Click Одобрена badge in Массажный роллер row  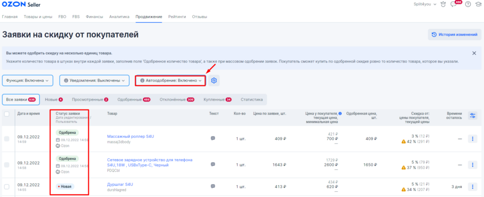(67, 132)
